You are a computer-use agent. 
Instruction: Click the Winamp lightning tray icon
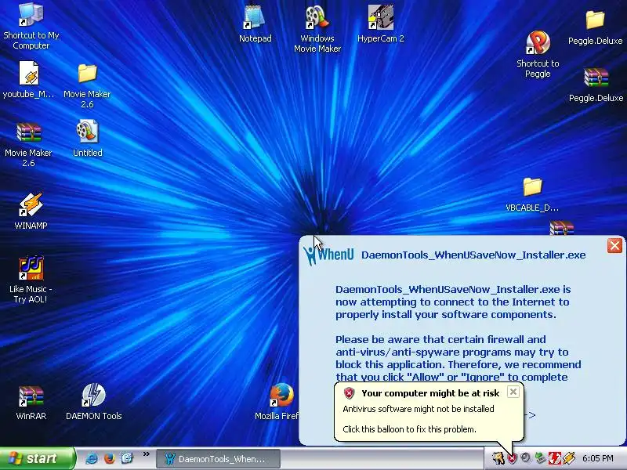pyautogui.click(x=569, y=458)
